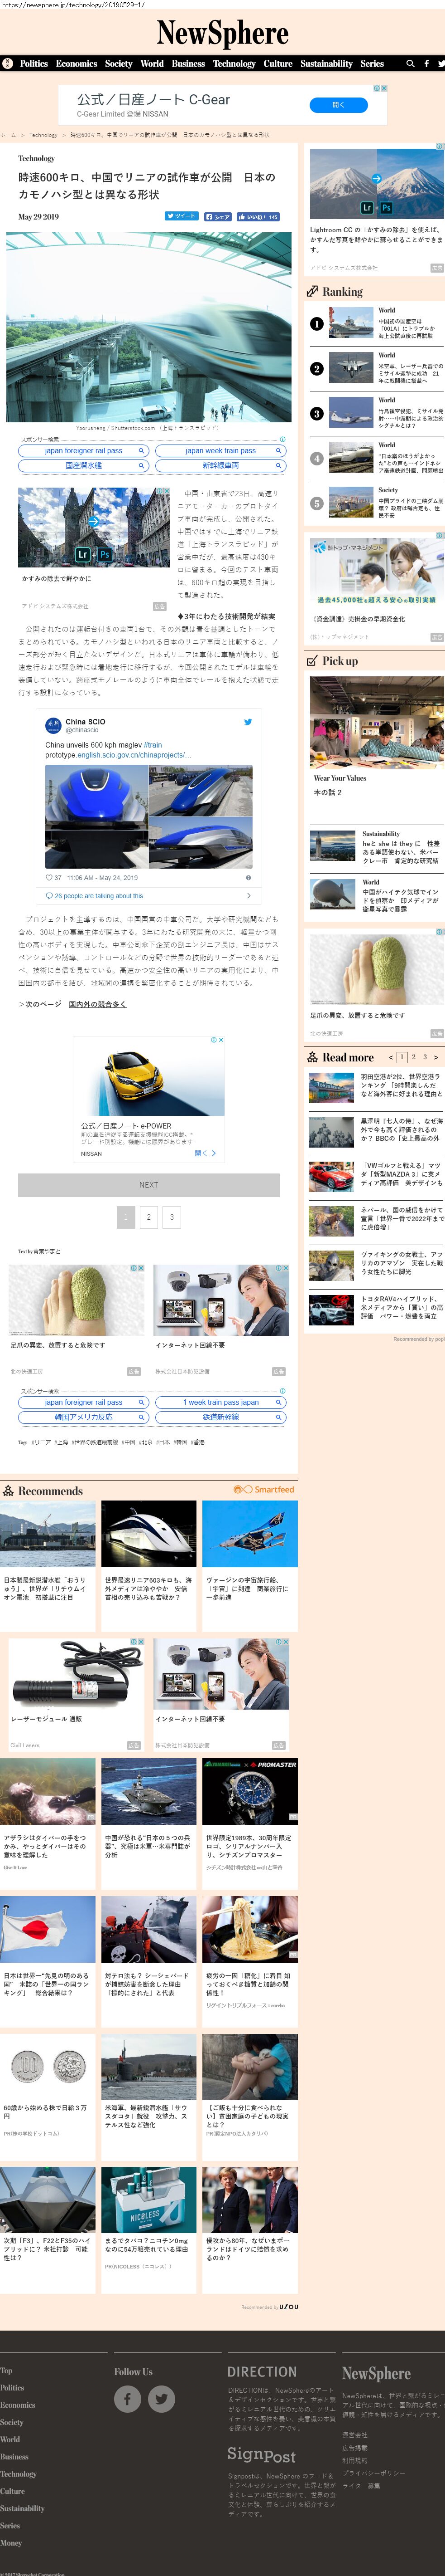Go to article page 3 in the pagination
This screenshot has height=2576, width=445.
click(172, 1217)
